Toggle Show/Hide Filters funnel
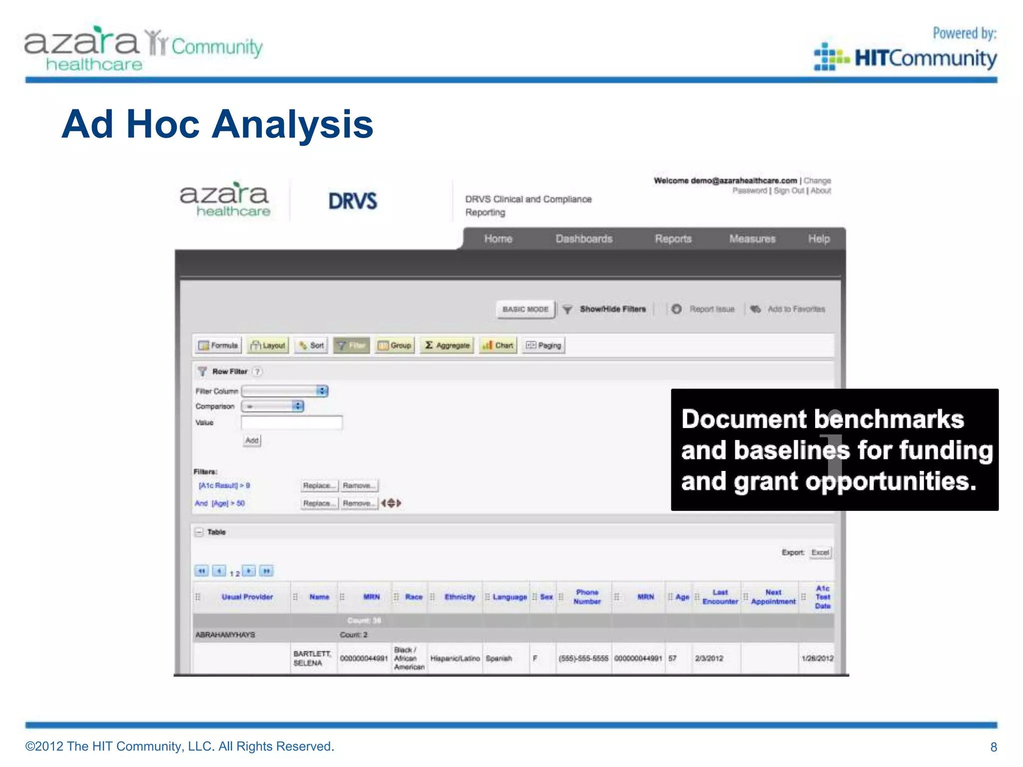The width and height of the screenshot is (1023, 767). [567, 310]
